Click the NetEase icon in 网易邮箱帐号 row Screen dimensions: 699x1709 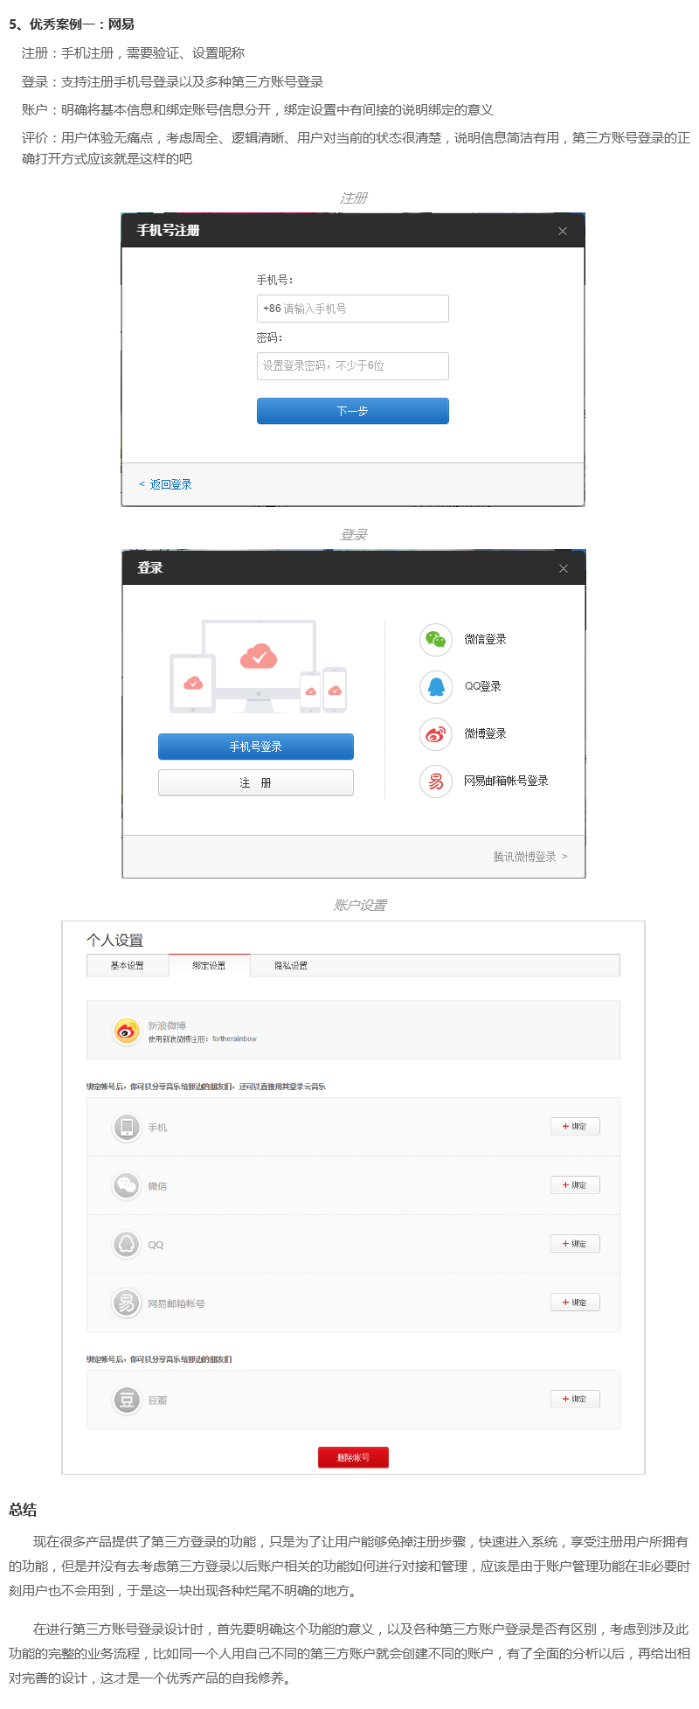point(127,1303)
